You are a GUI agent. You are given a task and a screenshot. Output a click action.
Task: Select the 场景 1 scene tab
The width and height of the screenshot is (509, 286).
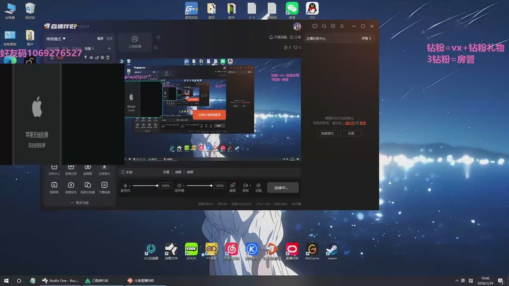click(89, 49)
